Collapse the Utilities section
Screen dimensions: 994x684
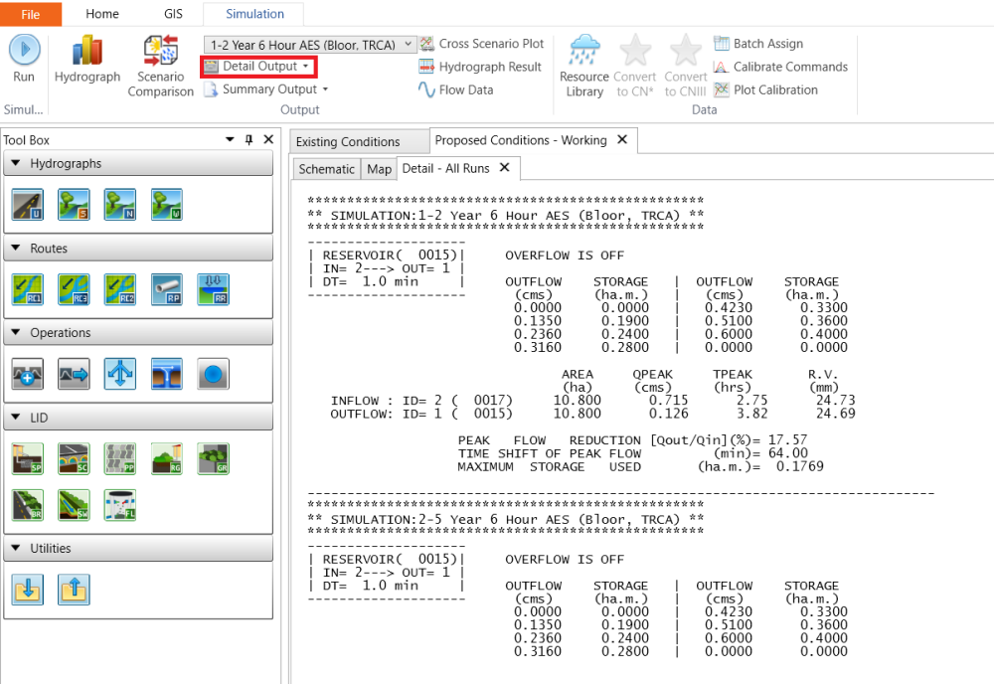point(16,548)
